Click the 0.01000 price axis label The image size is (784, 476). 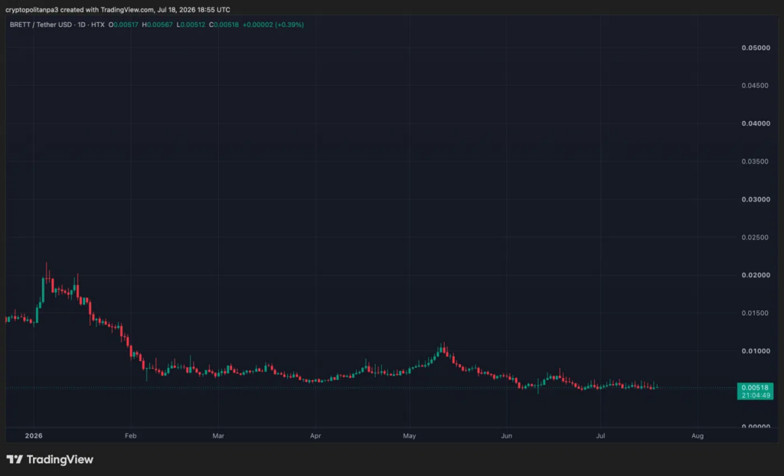(x=756, y=351)
